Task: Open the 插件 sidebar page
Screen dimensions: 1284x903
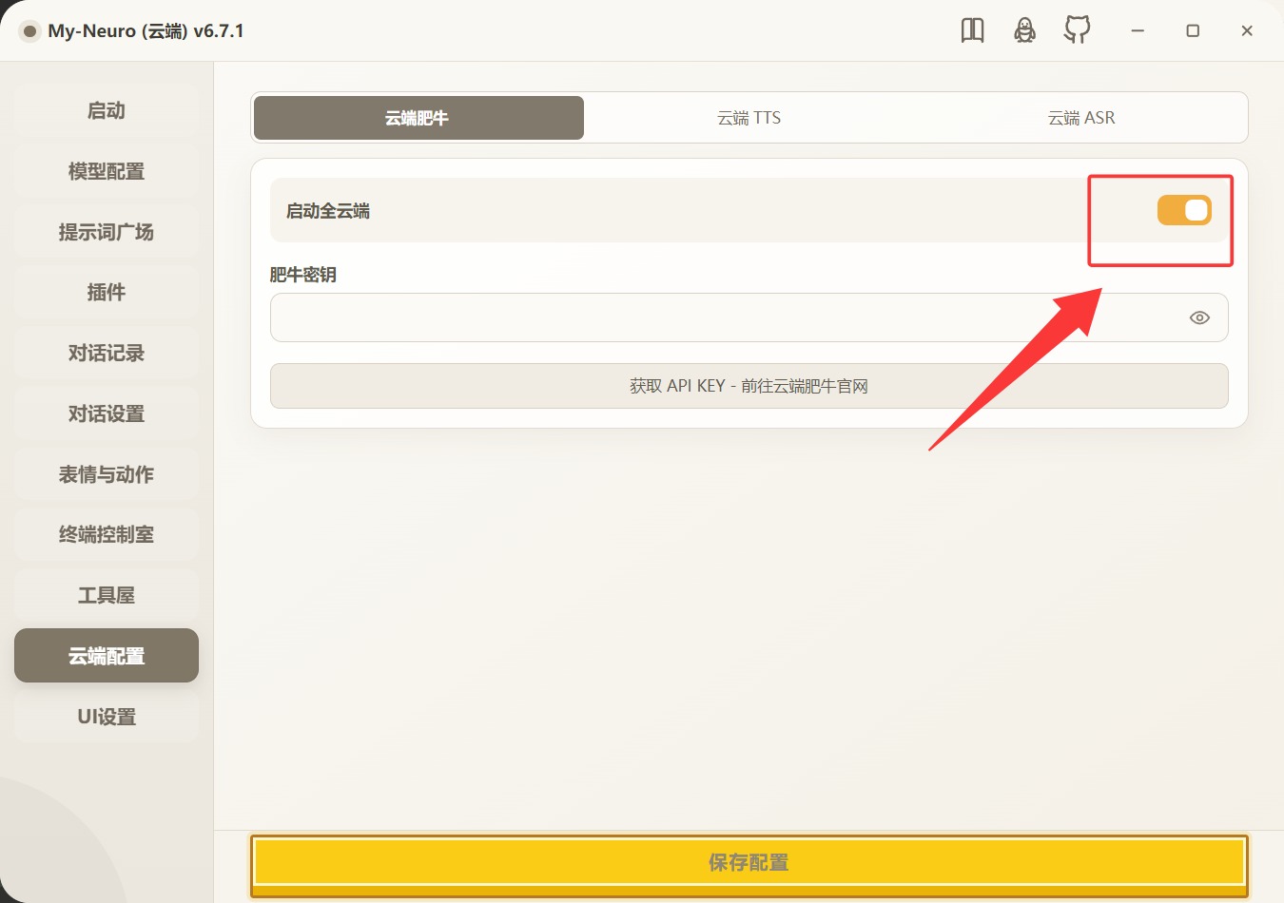Action: [x=107, y=292]
